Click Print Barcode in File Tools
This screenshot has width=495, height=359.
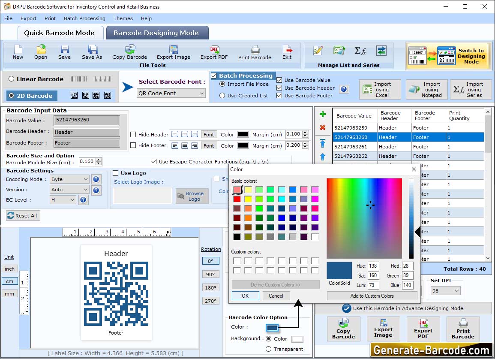pyautogui.click(x=255, y=52)
